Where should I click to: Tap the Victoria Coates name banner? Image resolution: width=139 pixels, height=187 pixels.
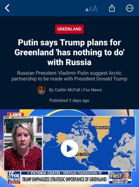tap(65, 173)
